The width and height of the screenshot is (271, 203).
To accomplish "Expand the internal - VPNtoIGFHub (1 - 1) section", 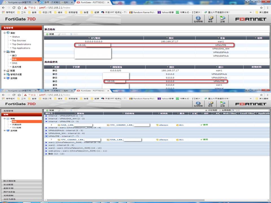I will pyautogui.click(x=46, y=116).
